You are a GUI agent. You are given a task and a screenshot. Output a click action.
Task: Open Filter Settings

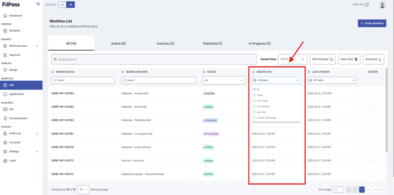tap(322, 59)
